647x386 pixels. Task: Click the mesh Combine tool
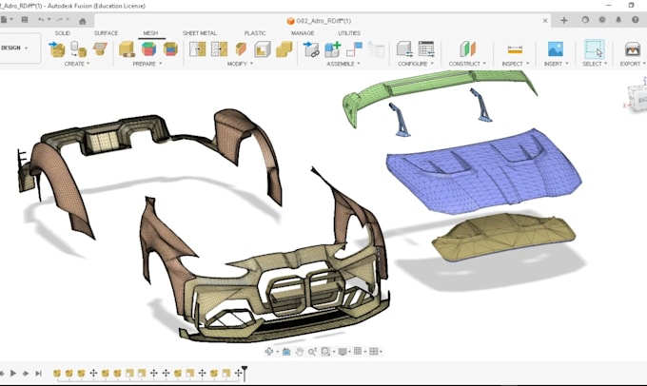tap(284, 48)
